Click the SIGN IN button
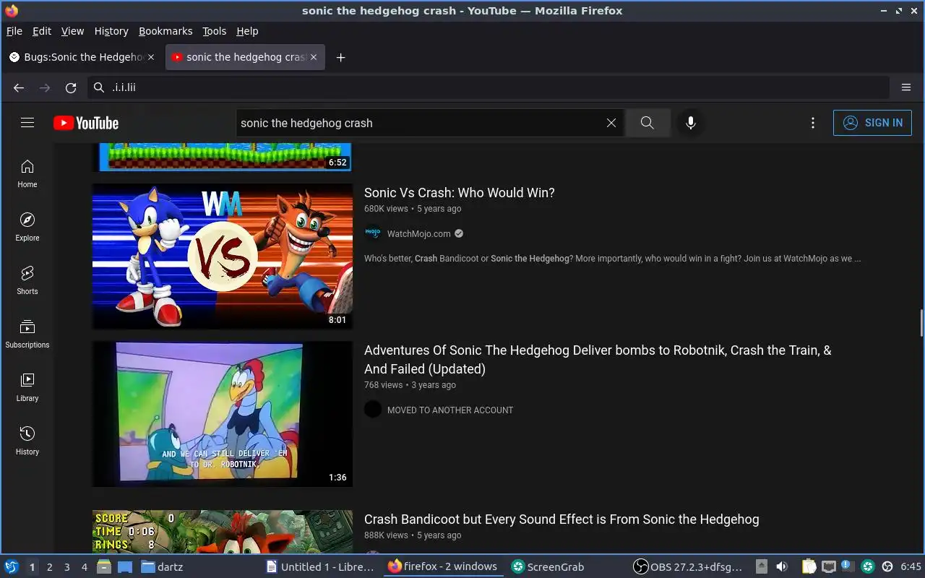The width and height of the screenshot is (925, 578). pos(872,123)
